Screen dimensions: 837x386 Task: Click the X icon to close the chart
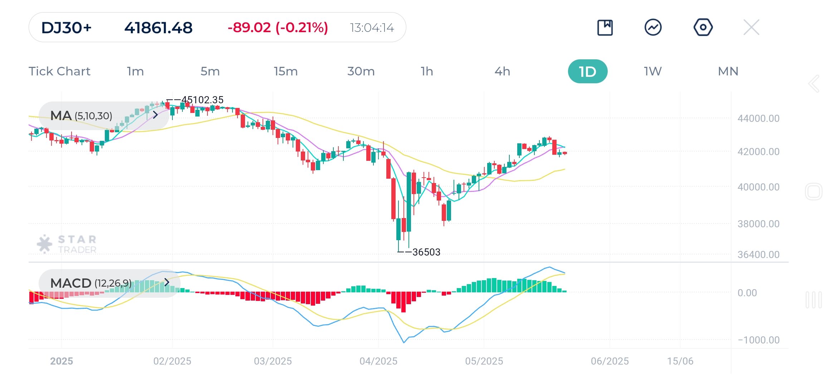(751, 27)
